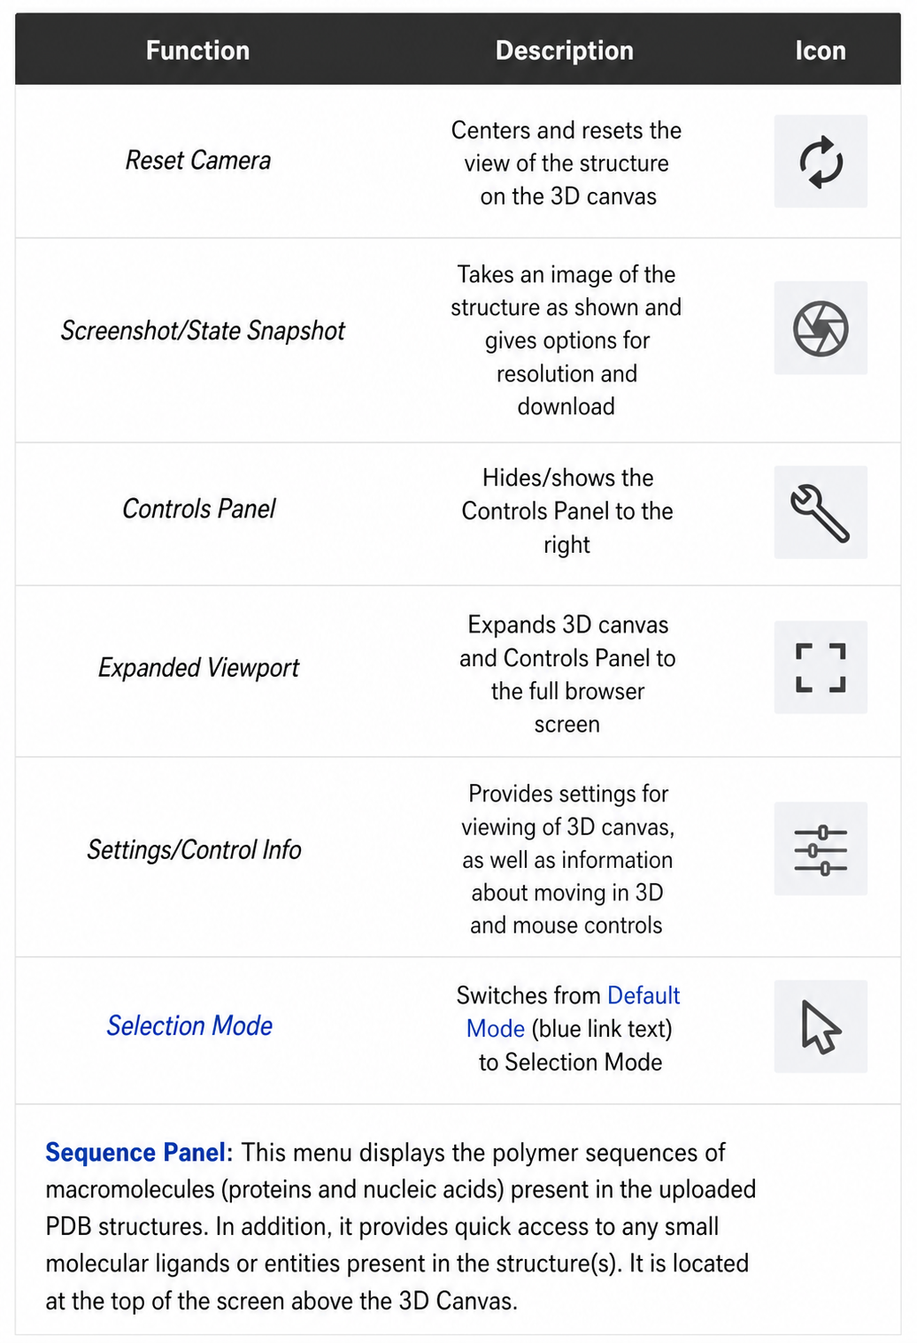Click the Selection Mode cursor arrow icon

(x=821, y=1026)
